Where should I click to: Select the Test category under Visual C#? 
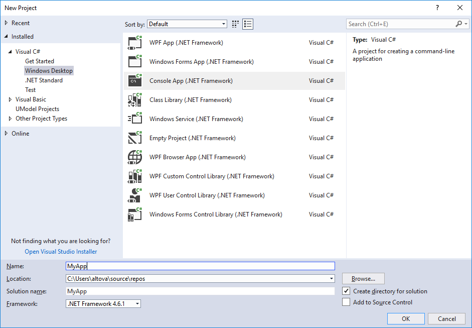click(31, 90)
